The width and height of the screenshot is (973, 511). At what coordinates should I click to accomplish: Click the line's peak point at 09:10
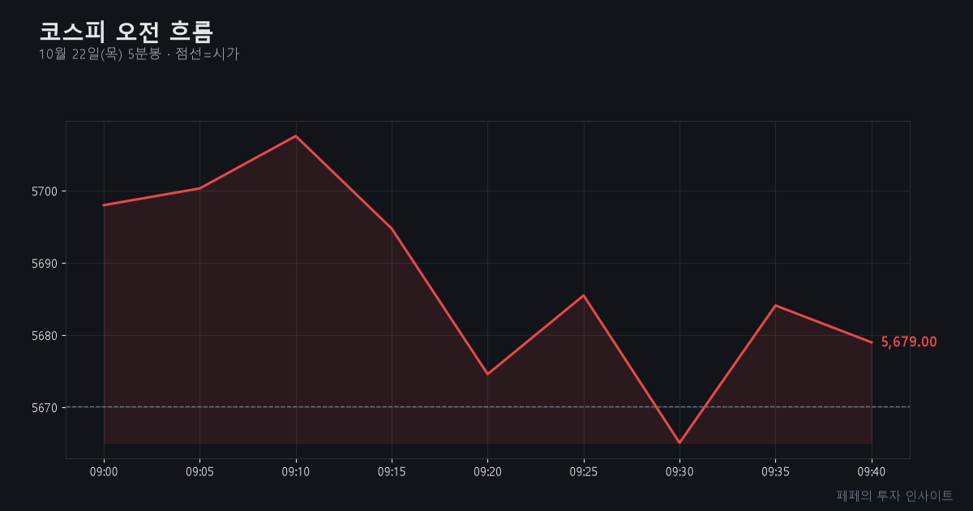click(x=296, y=135)
